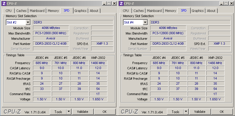Click SPD Ext. XMP 1.3 in Slot #2 window

102,43
